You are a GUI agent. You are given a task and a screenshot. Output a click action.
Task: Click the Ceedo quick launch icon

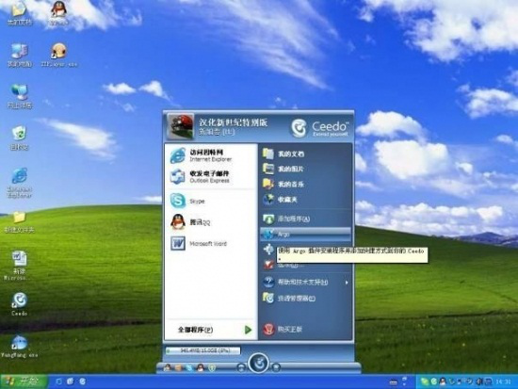[82, 381]
